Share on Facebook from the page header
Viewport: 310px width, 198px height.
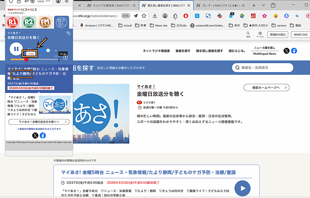(x=294, y=51)
